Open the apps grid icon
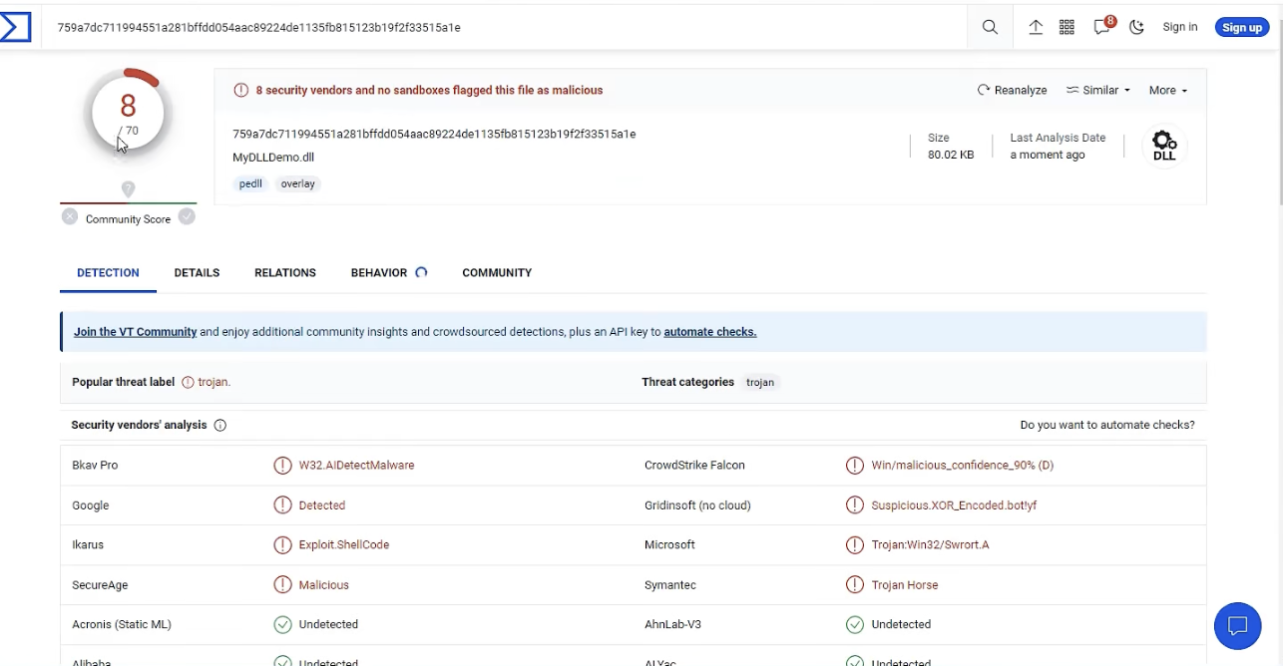The image size is (1283, 666). (1067, 27)
